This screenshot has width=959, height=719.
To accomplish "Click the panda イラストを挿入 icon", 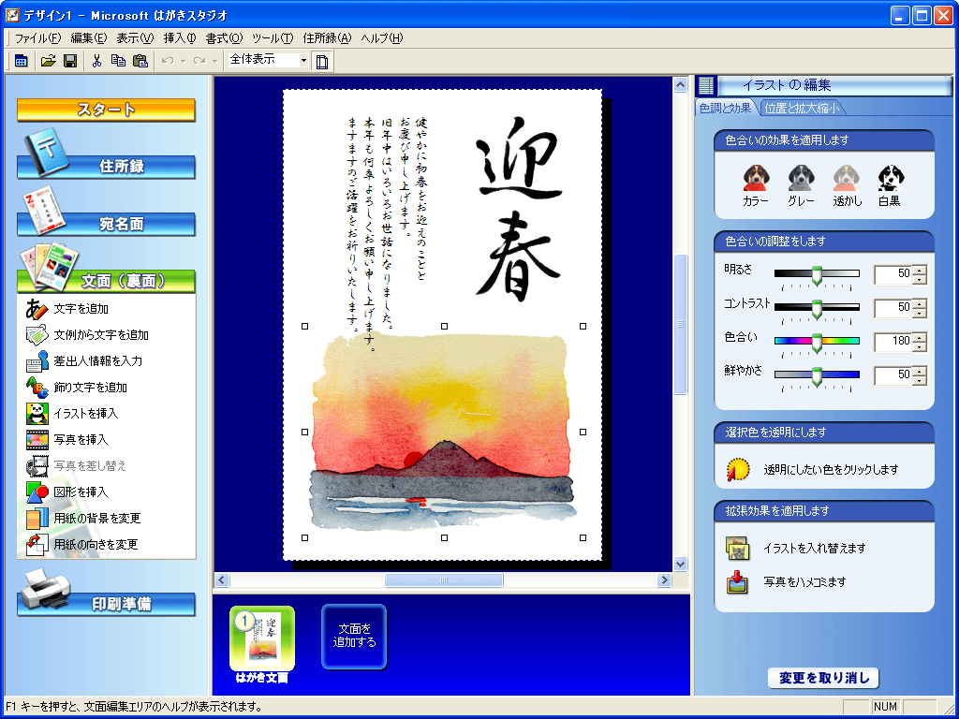I will [x=37, y=414].
